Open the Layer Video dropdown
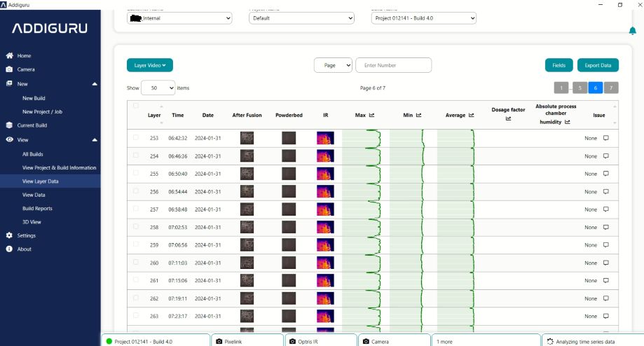The height and width of the screenshot is (346, 644). point(149,65)
